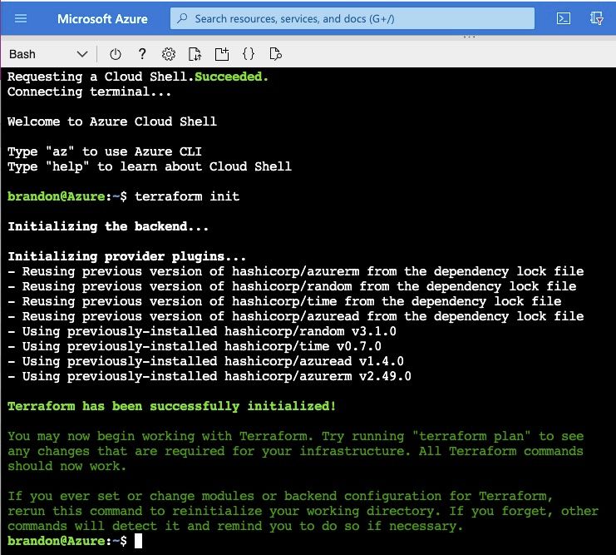Click 'Initializing the backend...' text
The width and height of the screenshot is (616, 555).
point(108,226)
